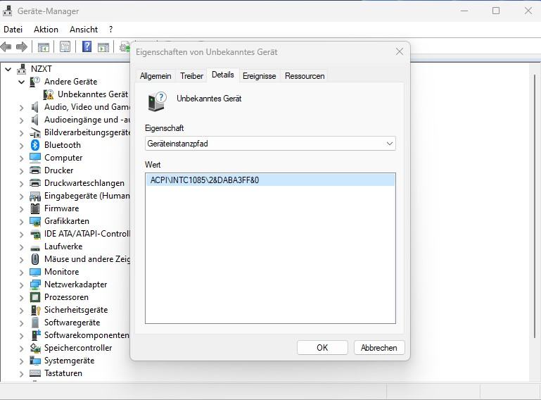Screen dimensions: 541x400
Task: Click the Laufwerke drive icon
Action: (35, 248)
